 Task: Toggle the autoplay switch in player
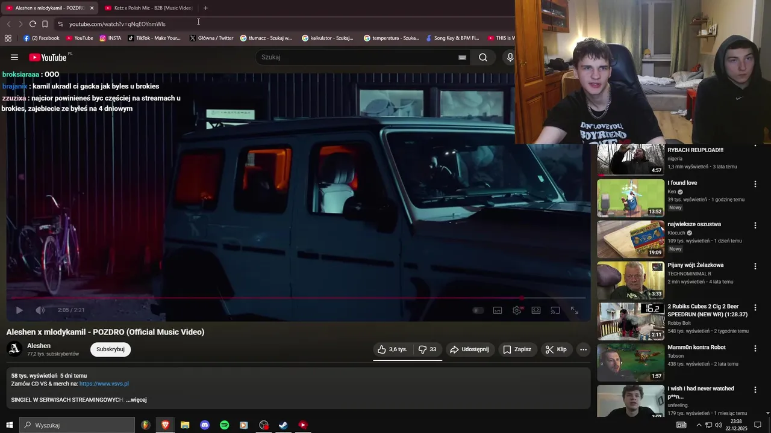(x=478, y=310)
